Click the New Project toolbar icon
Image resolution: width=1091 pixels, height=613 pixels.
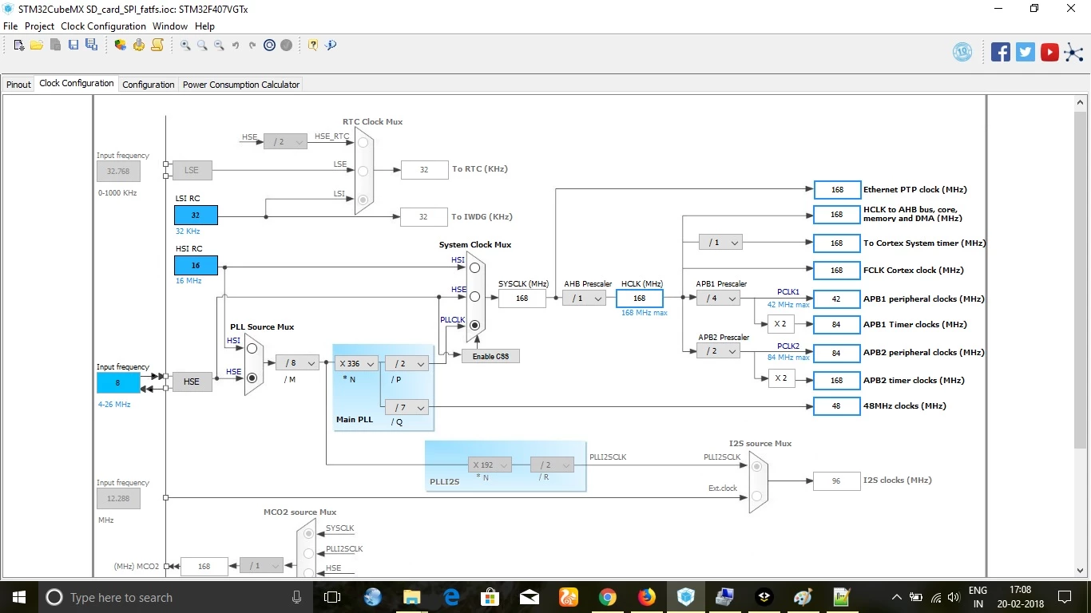pos(19,45)
